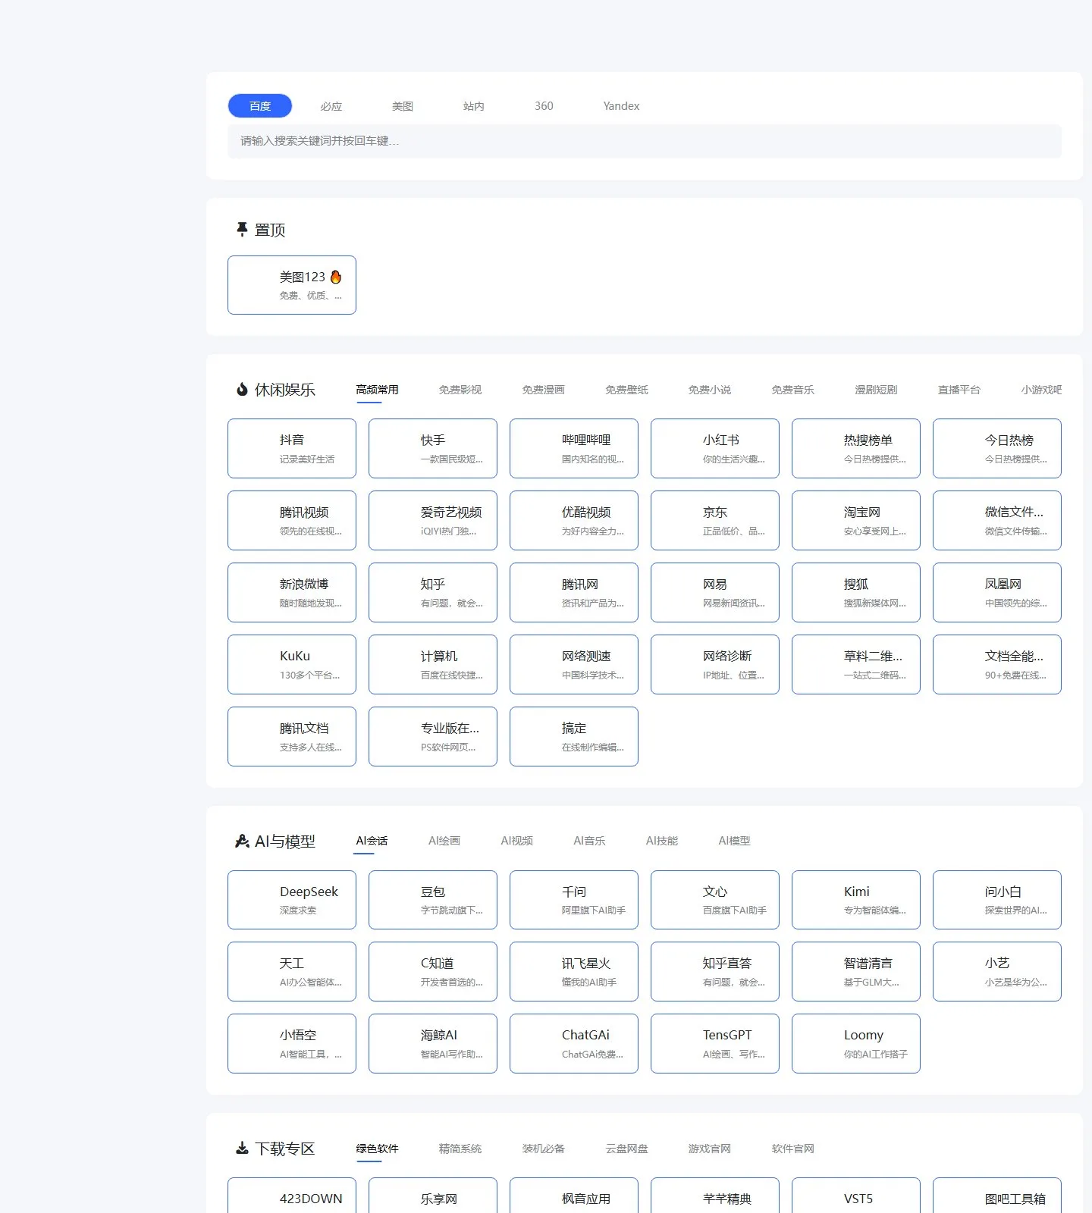Screen dimensions: 1092x1213
Task: Open the AI视频 tab
Action: click(517, 841)
